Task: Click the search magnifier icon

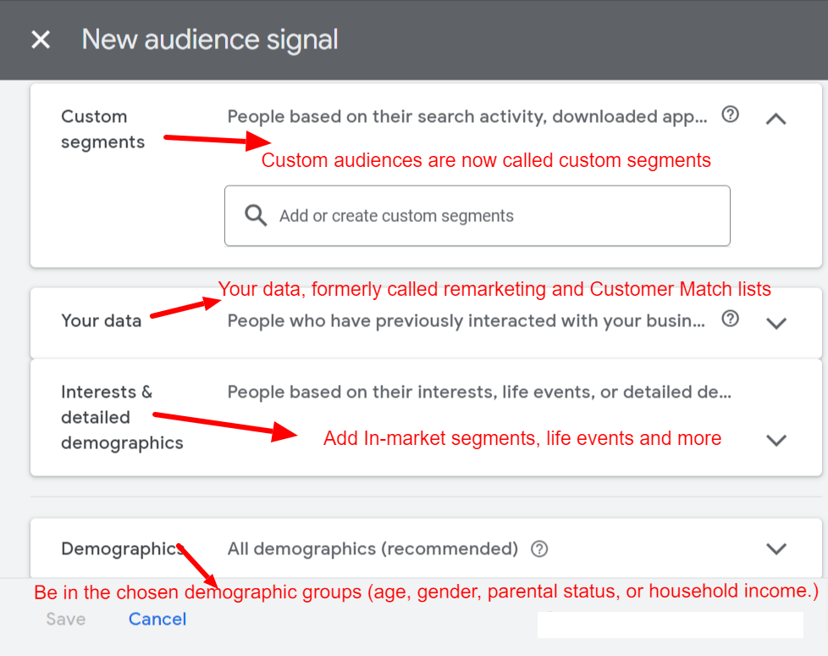Action: (255, 215)
